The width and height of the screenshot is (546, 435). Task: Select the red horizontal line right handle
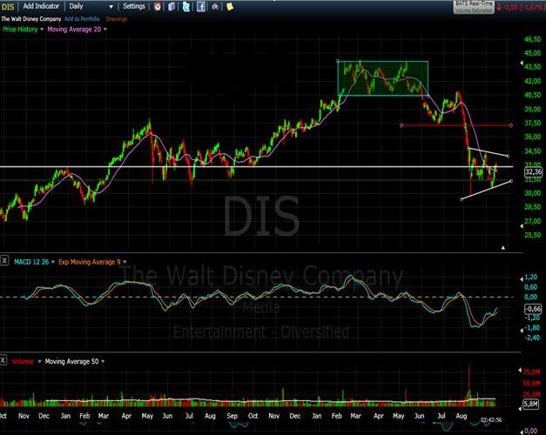pos(511,125)
